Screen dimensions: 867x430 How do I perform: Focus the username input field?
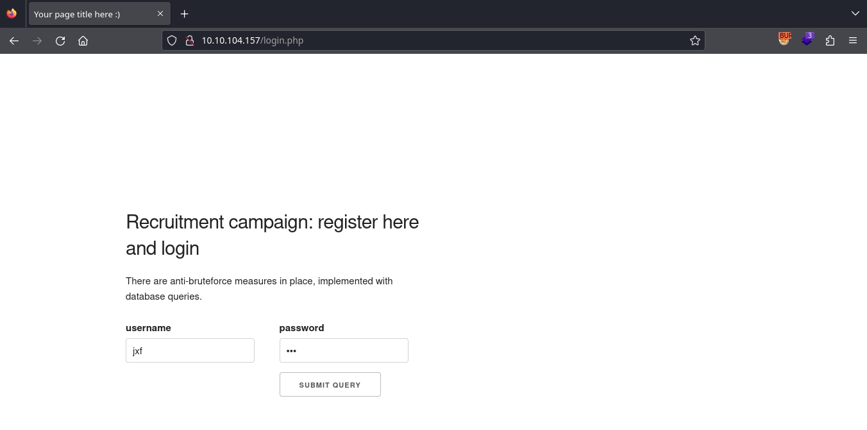(190, 350)
